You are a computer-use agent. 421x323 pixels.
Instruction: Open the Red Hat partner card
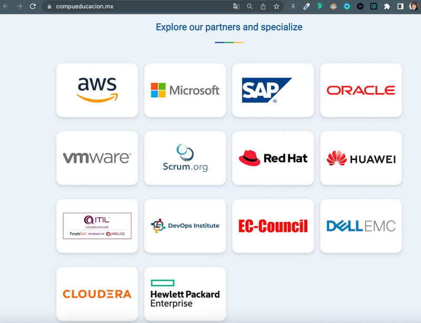click(x=273, y=158)
